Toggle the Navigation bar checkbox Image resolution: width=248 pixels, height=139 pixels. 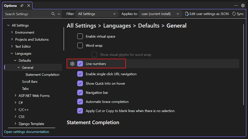coord(80,93)
